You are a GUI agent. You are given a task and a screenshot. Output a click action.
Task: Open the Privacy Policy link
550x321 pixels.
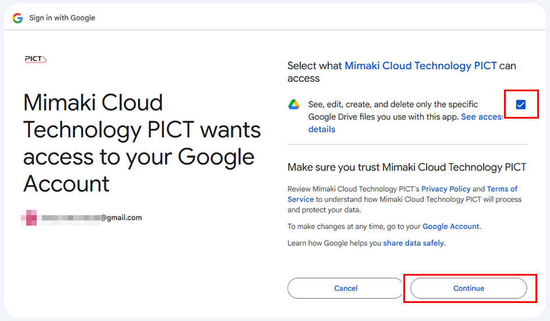[x=446, y=189]
